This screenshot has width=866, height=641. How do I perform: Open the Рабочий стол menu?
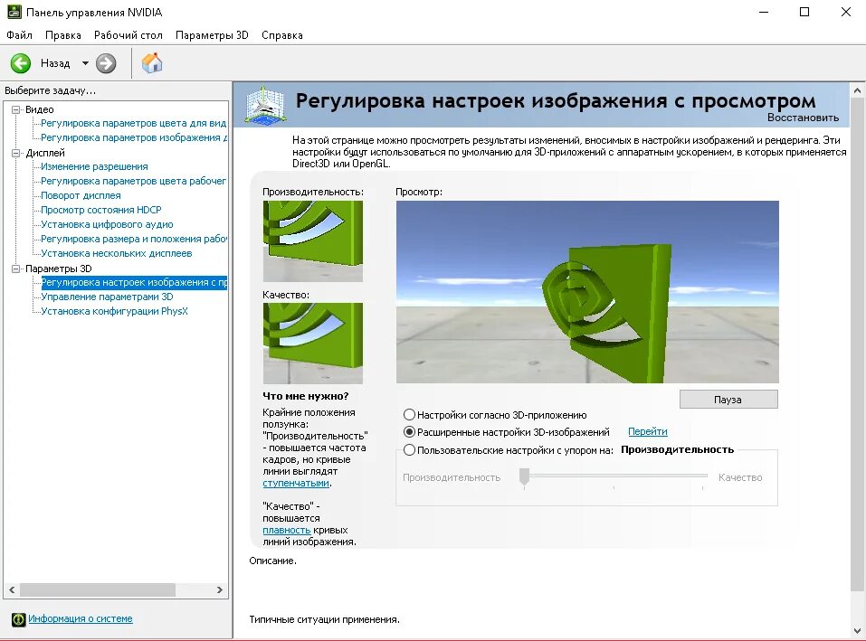pos(128,35)
